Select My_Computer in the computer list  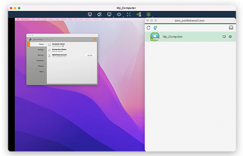tap(190, 36)
